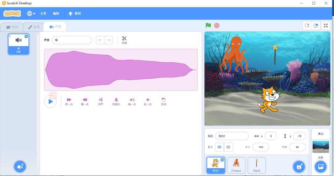
Task: Select the 角色1 cat sprite tile
Action: [x=216, y=166]
